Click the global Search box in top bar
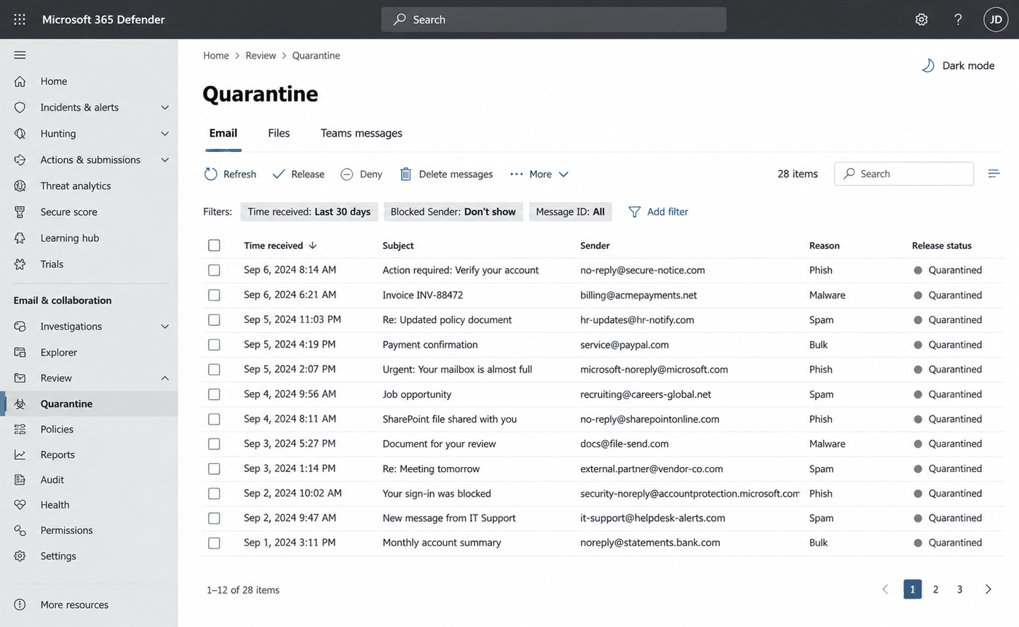 (x=554, y=20)
